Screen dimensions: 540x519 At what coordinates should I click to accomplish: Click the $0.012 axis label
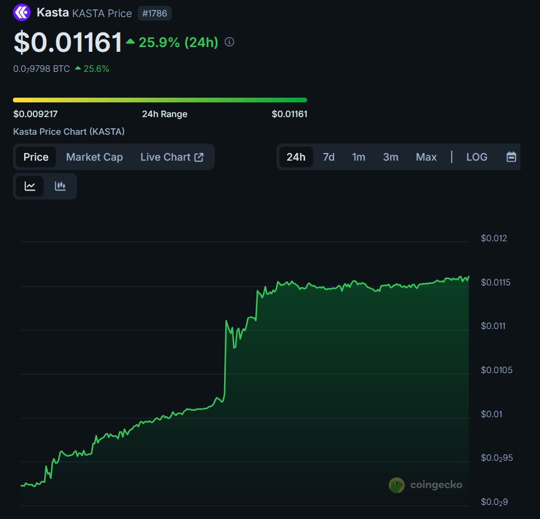point(494,238)
